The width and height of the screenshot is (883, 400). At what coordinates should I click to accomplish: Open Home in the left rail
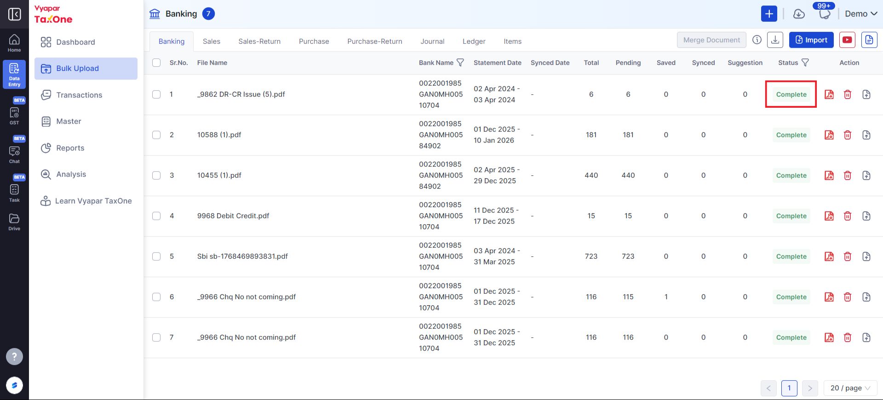14,43
